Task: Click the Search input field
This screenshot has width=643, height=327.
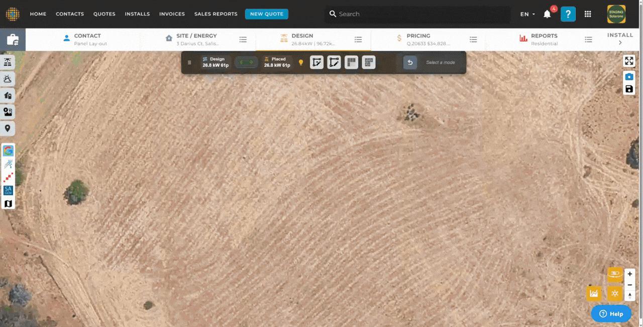Action: point(422,14)
